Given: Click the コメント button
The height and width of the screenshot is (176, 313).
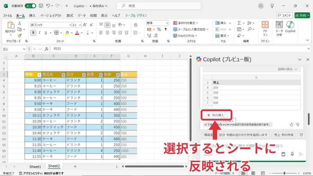Looking at the screenshot, I should (284, 15).
